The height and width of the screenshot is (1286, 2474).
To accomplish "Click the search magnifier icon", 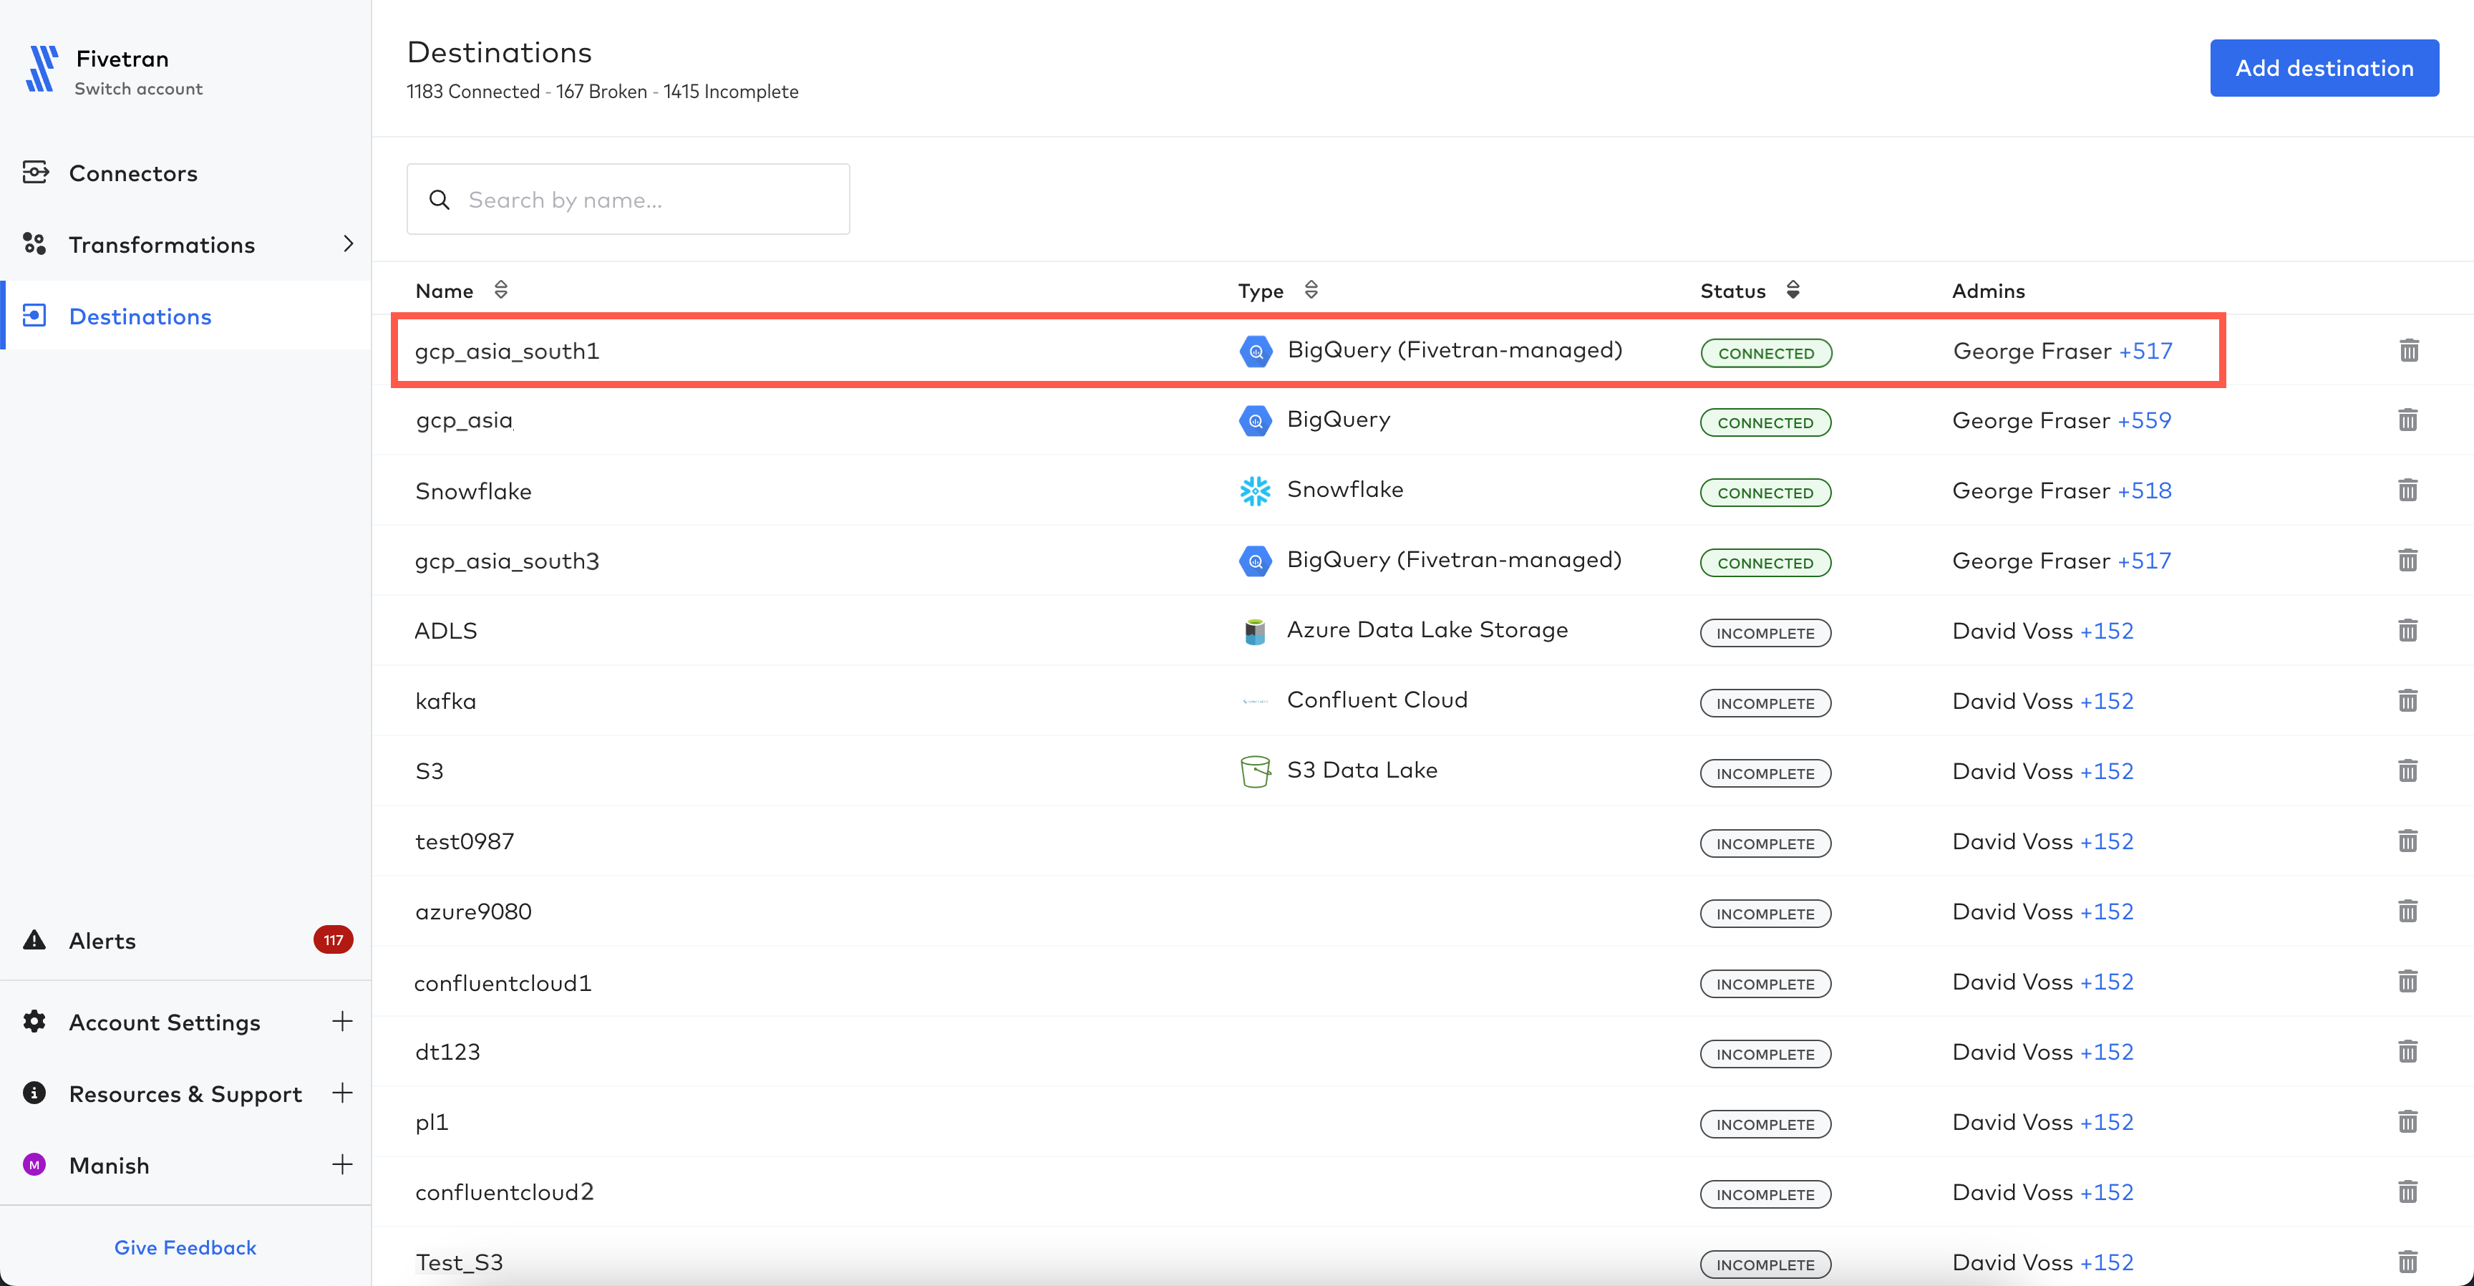I will [x=440, y=200].
